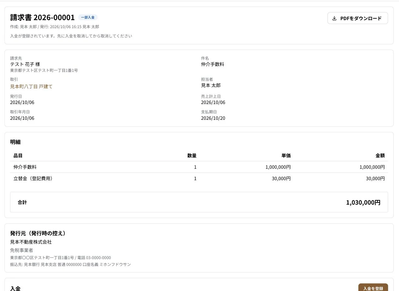
Task: Click the 作成 / 発行 info line under the title
Action: click(x=55, y=27)
